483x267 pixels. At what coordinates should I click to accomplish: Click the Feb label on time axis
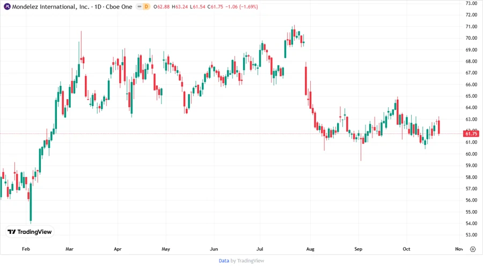coord(26,249)
